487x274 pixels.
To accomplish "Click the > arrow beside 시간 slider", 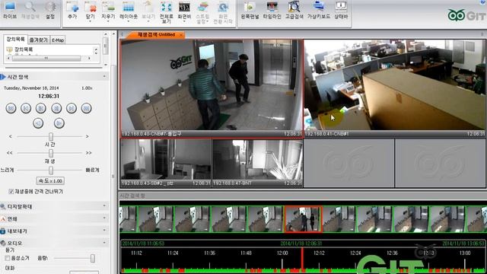I will (88, 136).
